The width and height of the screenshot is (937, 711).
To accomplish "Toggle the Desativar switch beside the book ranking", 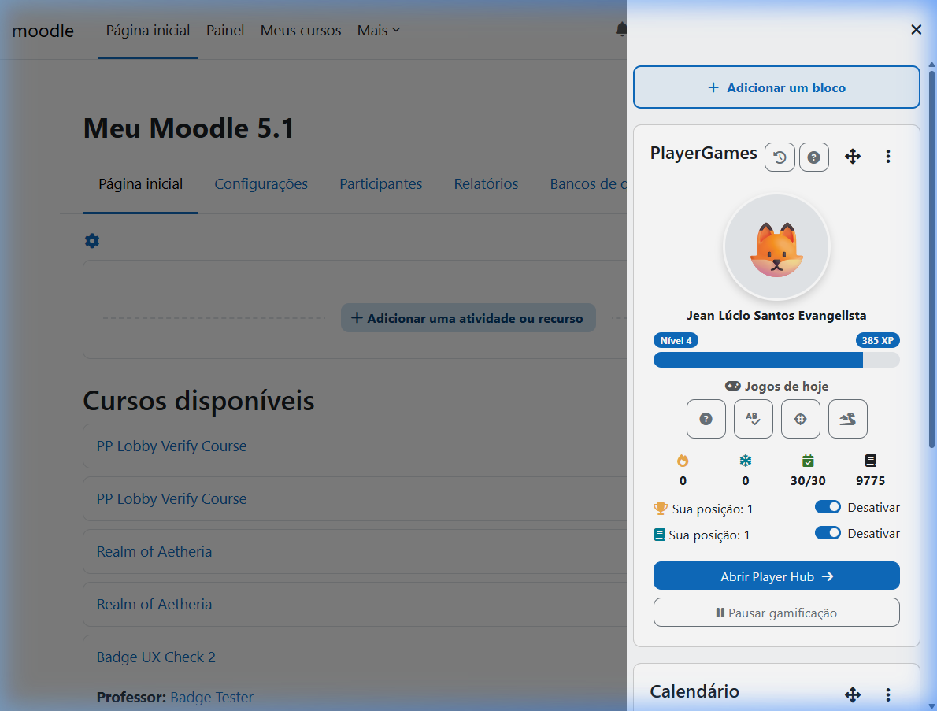I will 828,532.
